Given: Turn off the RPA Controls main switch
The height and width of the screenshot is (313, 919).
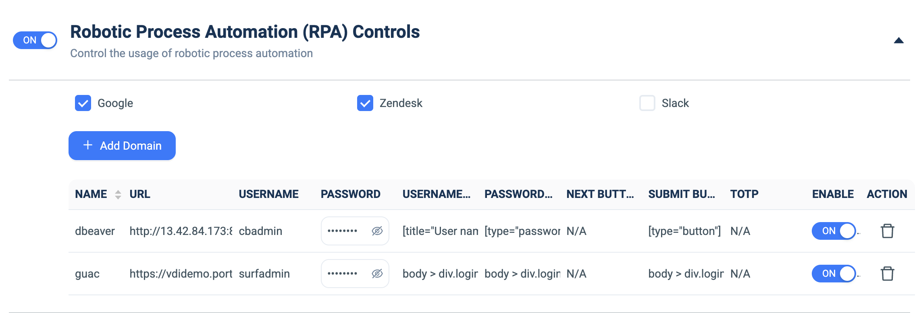Looking at the screenshot, I should [x=35, y=40].
